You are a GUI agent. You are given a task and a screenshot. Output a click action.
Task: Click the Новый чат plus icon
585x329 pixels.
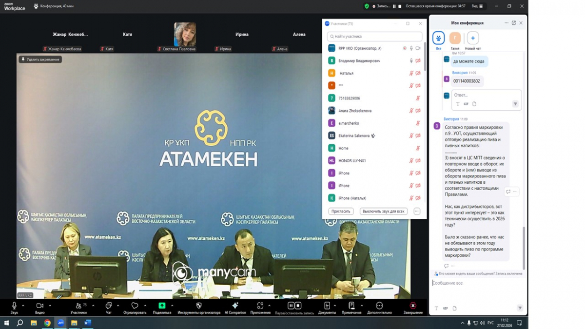472,38
